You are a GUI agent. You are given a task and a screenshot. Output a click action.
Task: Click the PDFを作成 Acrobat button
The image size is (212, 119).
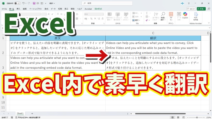(196, 17)
